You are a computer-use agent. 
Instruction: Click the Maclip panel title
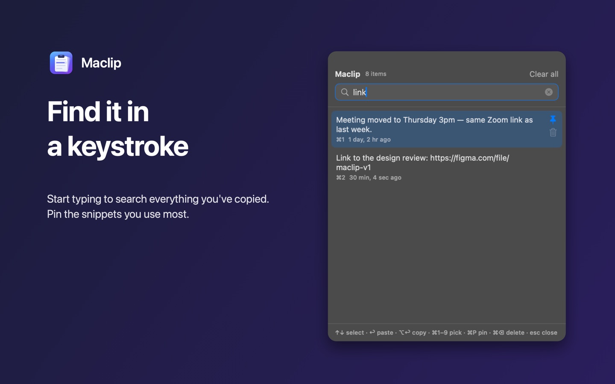[x=347, y=74]
